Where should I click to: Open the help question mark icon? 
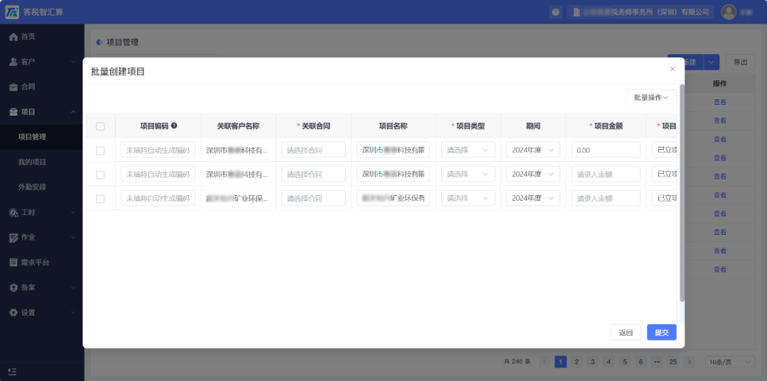555,12
